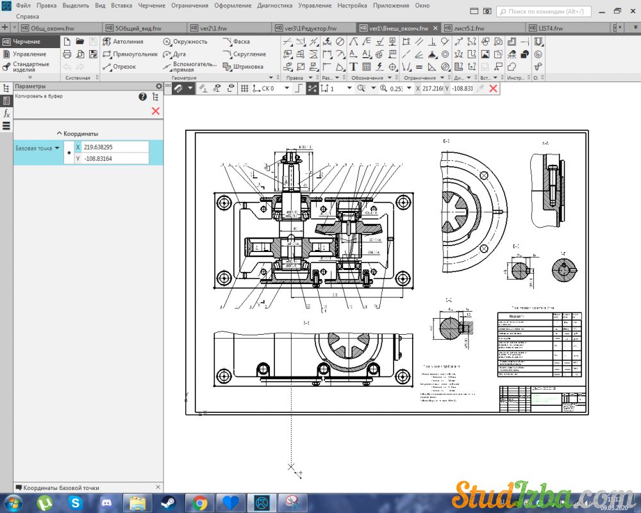Open the СК 0 coordinate system dropdown
Image resolution: width=641 pixels, height=513 pixels.
tap(286, 88)
